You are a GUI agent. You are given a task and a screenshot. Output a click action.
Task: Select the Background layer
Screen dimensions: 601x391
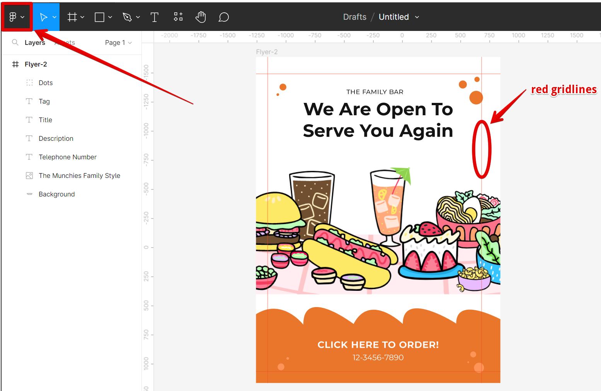[57, 194]
